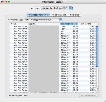This screenshot has width=106, height=102.
Task: Click the globe icon beside Avrobay Bulletin
Action: coord(44,8)
